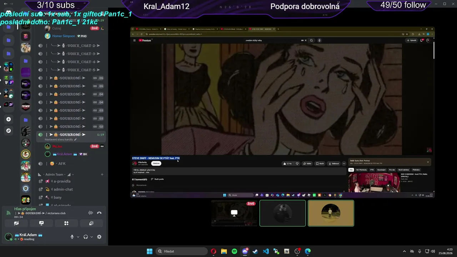Open Discord's Discover compass icon
This screenshot has height=257, width=457.
(9, 131)
